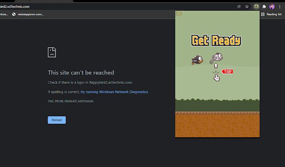
Task: Click the red TAP label
Action: tap(227, 71)
